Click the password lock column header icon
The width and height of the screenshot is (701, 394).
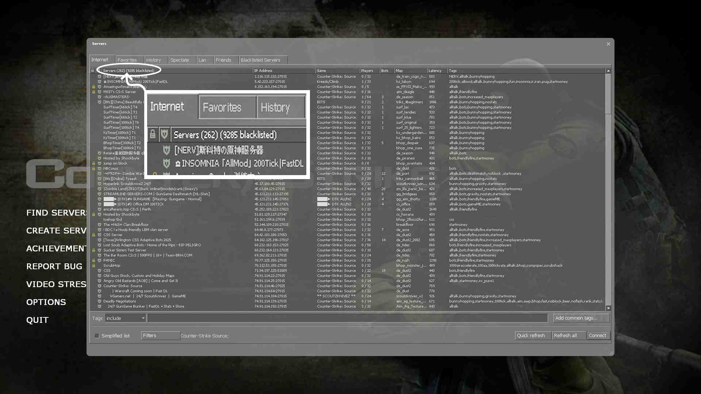[93, 70]
